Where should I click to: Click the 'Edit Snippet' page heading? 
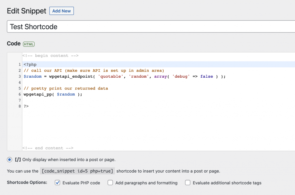(x=27, y=11)
